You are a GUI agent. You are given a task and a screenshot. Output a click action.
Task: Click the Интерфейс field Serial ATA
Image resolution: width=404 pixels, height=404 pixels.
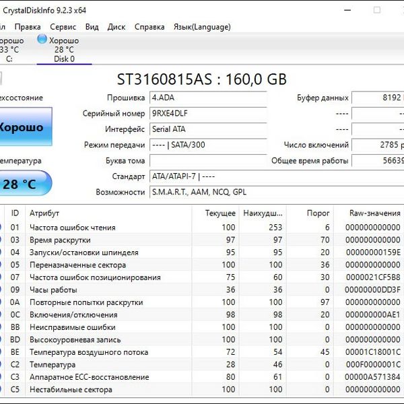208,129
